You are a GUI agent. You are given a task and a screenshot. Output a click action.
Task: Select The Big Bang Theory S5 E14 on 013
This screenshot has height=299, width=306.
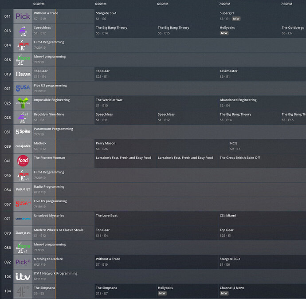point(126,31)
